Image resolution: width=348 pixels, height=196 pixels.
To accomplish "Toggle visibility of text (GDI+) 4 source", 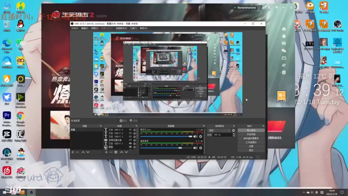I will coord(130,133).
